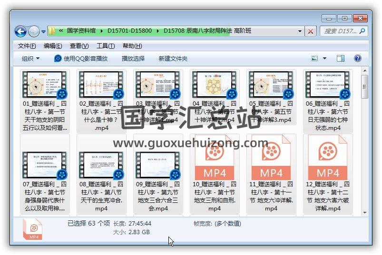Click file name 08_赠送福利 天干的生克冲合.mp4

coord(101,196)
